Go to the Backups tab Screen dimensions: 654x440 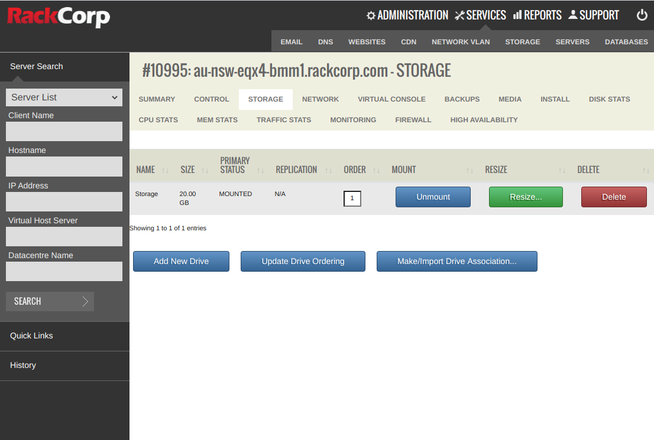462,99
